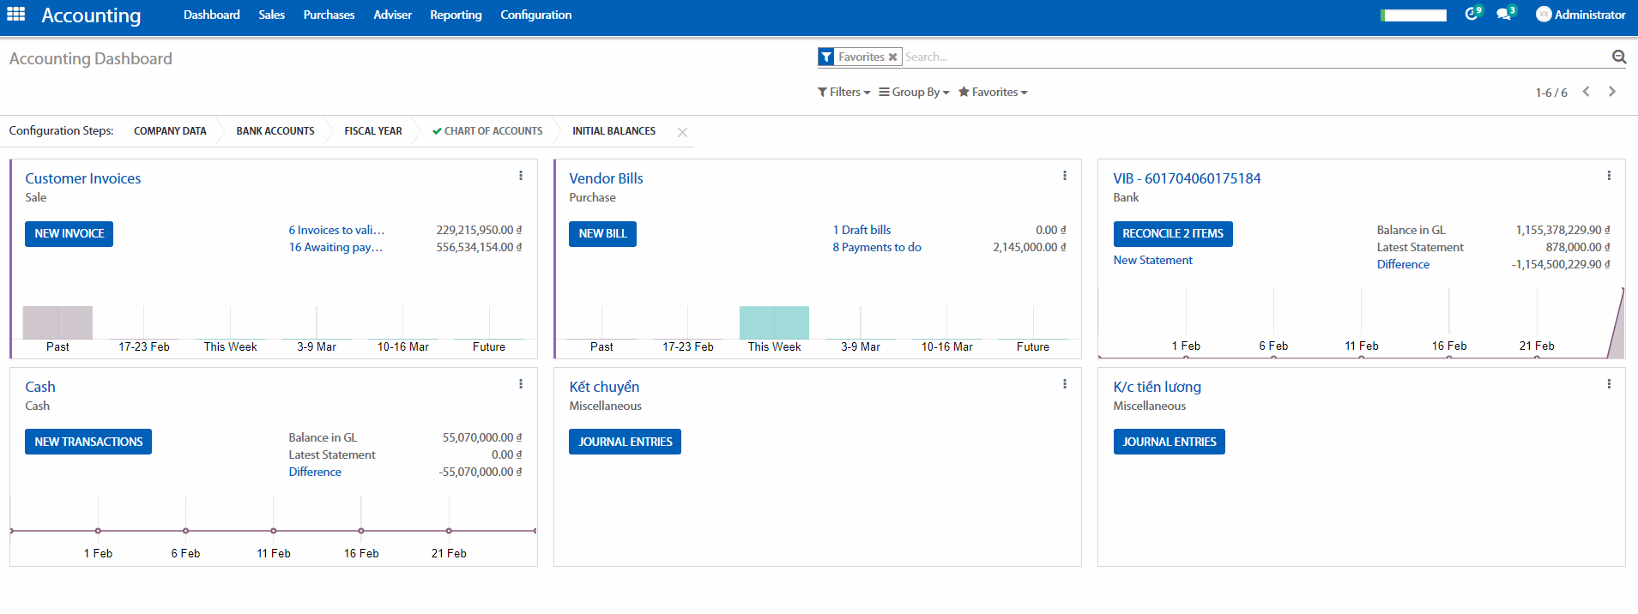
Task: Click the search magnifier icon
Action: point(1618,57)
